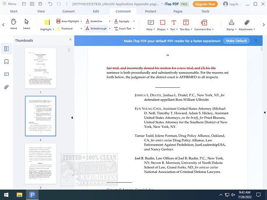Open the Convert tab
This screenshot has height=200, width=267.
[x=68, y=11]
